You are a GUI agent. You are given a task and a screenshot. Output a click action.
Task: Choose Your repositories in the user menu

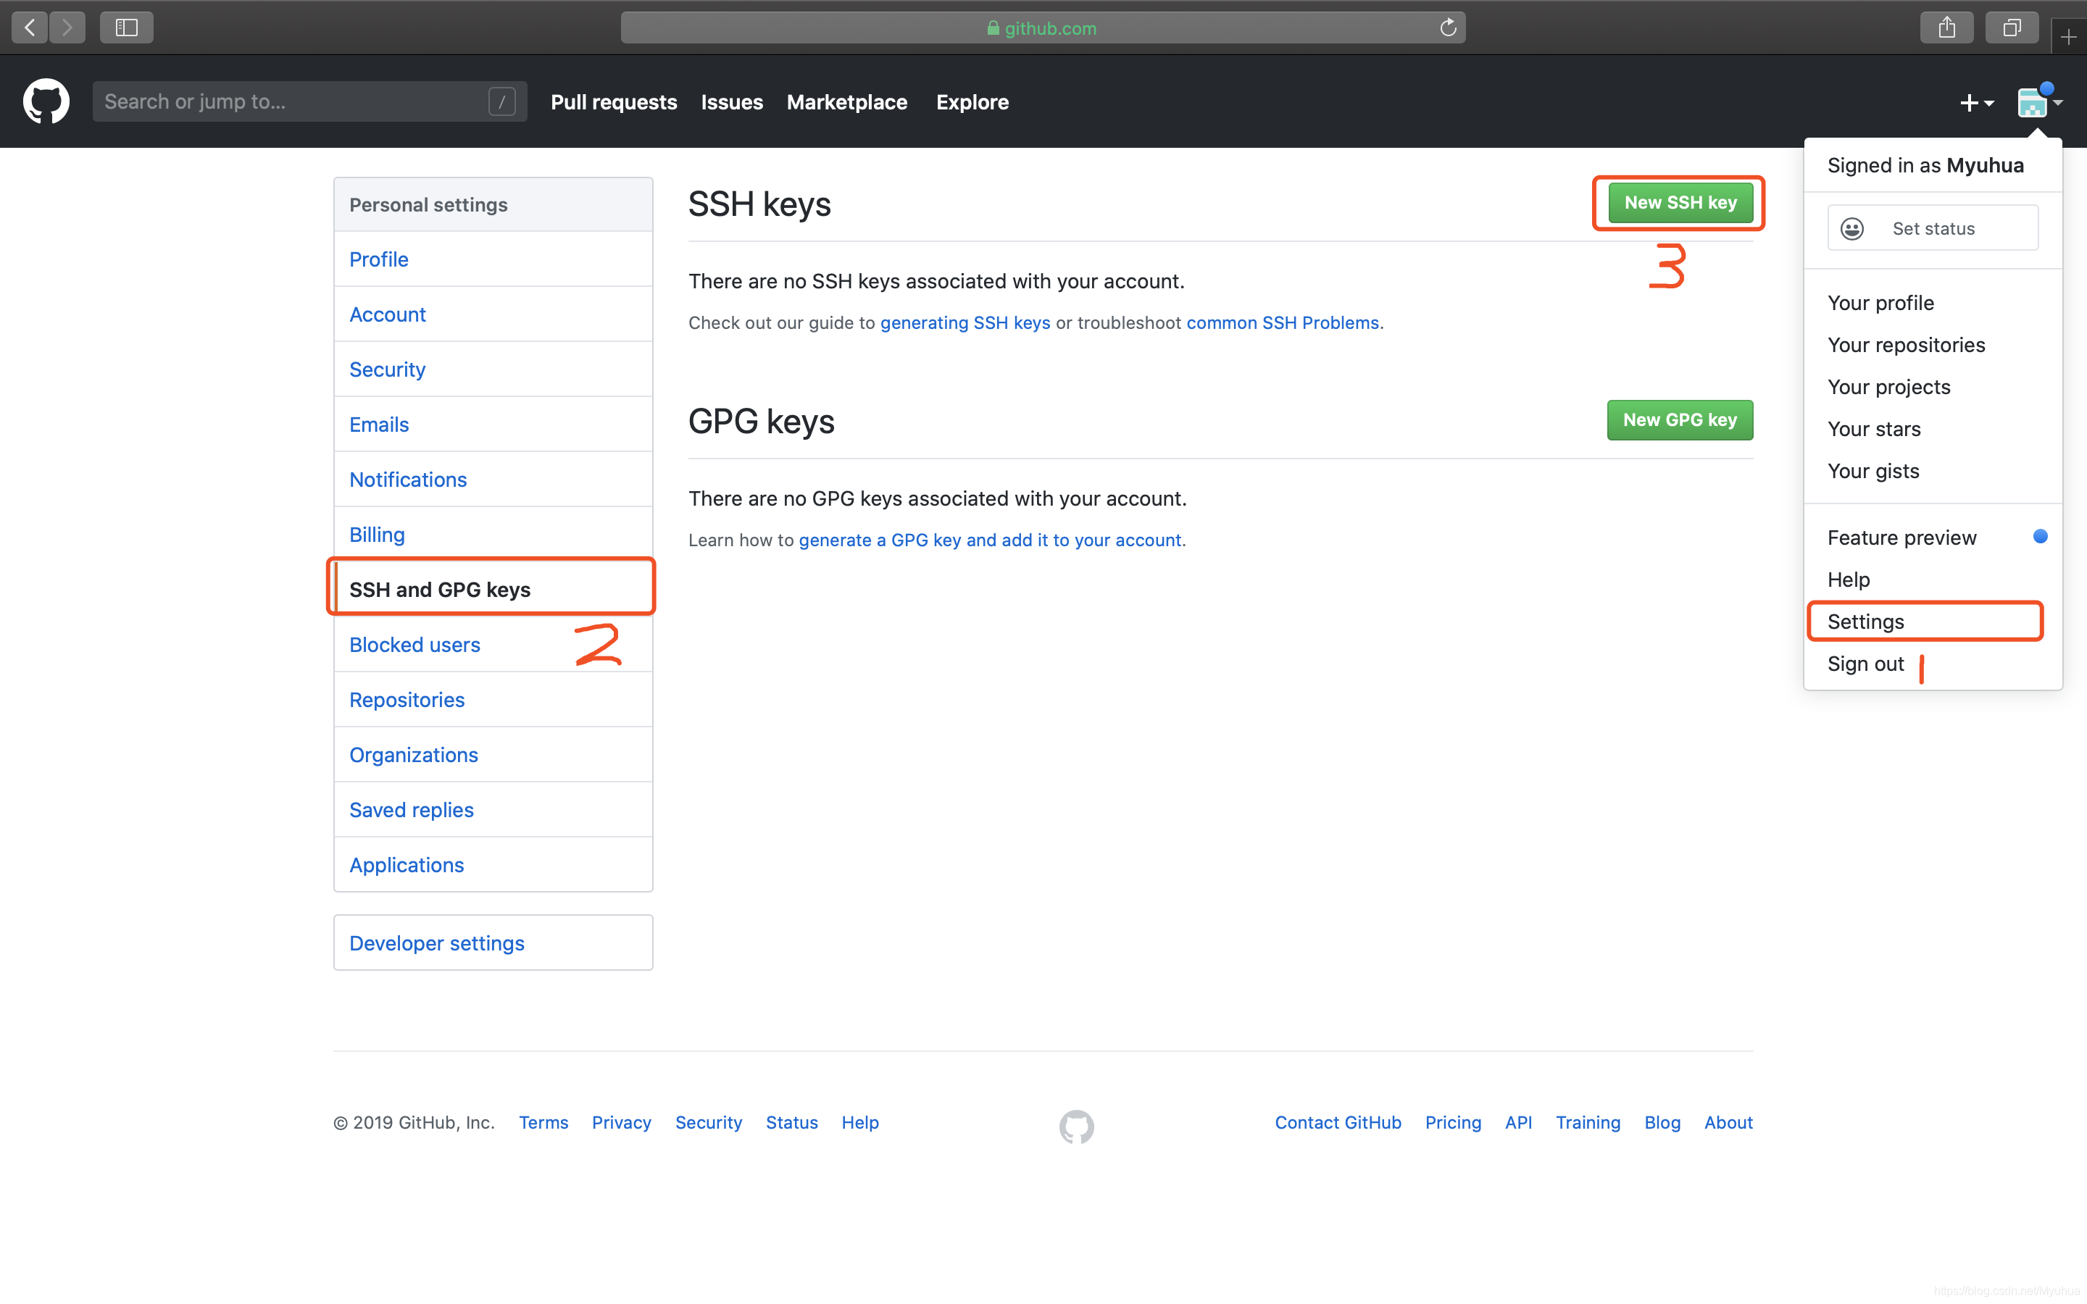click(x=1933, y=345)
